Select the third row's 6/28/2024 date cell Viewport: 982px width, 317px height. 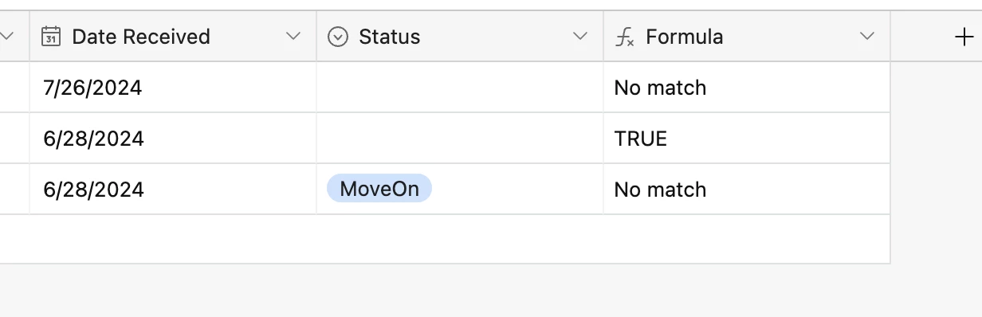[173, 190]
